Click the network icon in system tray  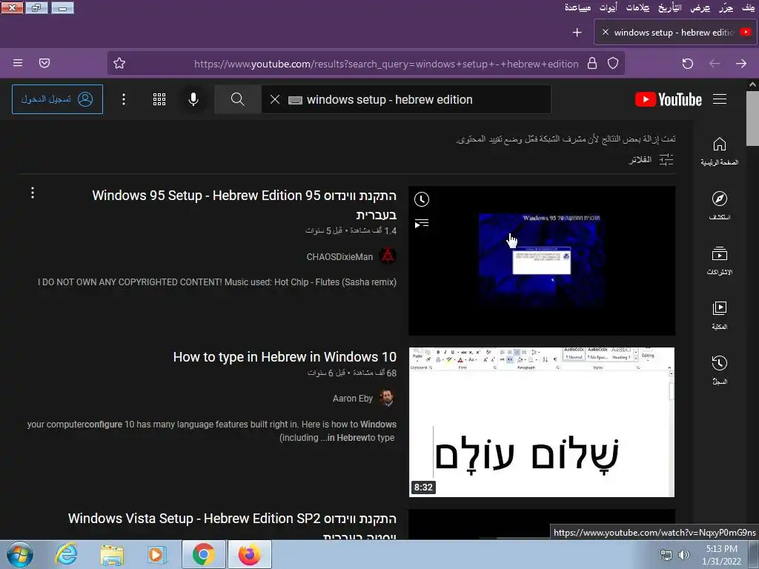(x=666, y=555)
